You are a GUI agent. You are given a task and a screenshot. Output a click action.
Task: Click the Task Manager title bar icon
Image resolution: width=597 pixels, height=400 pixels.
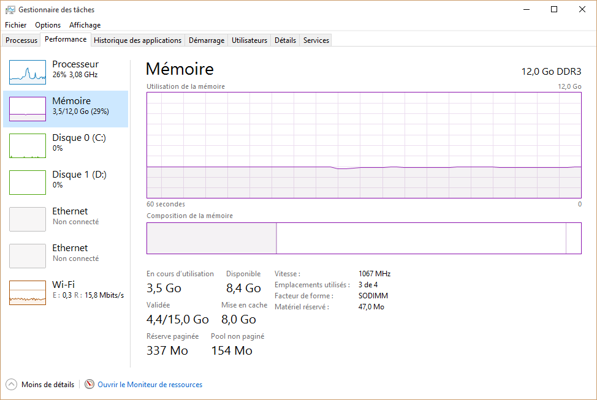tap(10, 10)
